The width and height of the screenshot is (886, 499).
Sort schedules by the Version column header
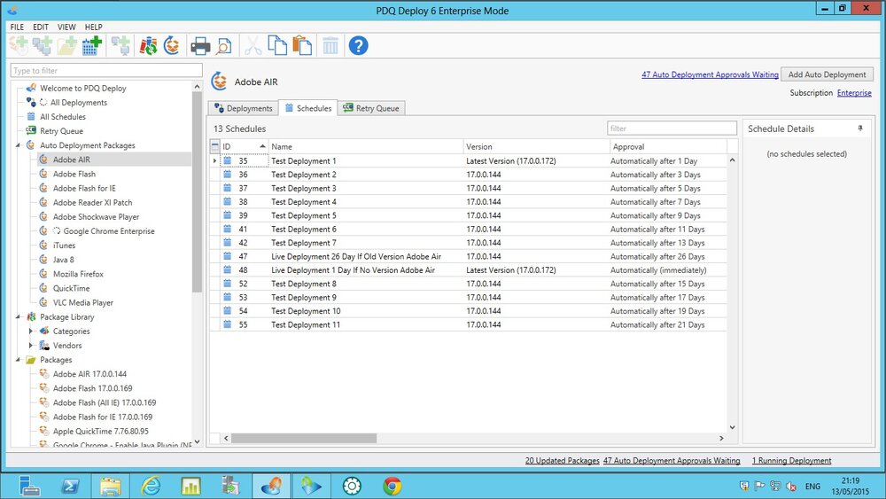537,146
